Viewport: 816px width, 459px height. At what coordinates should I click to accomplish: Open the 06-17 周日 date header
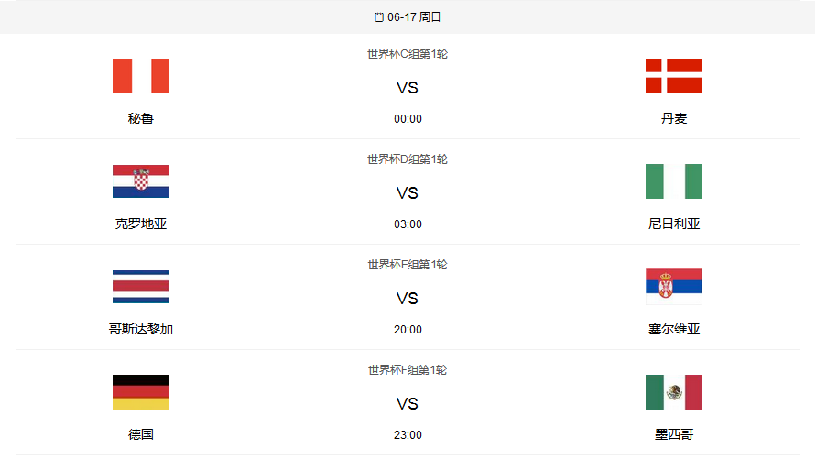[x=414, y=17]
